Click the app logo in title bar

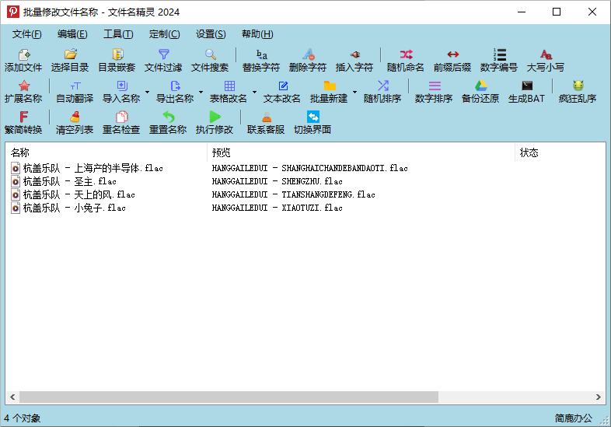13,12
